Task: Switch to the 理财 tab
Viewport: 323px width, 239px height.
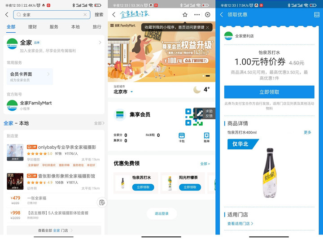Action: (32, 27)
